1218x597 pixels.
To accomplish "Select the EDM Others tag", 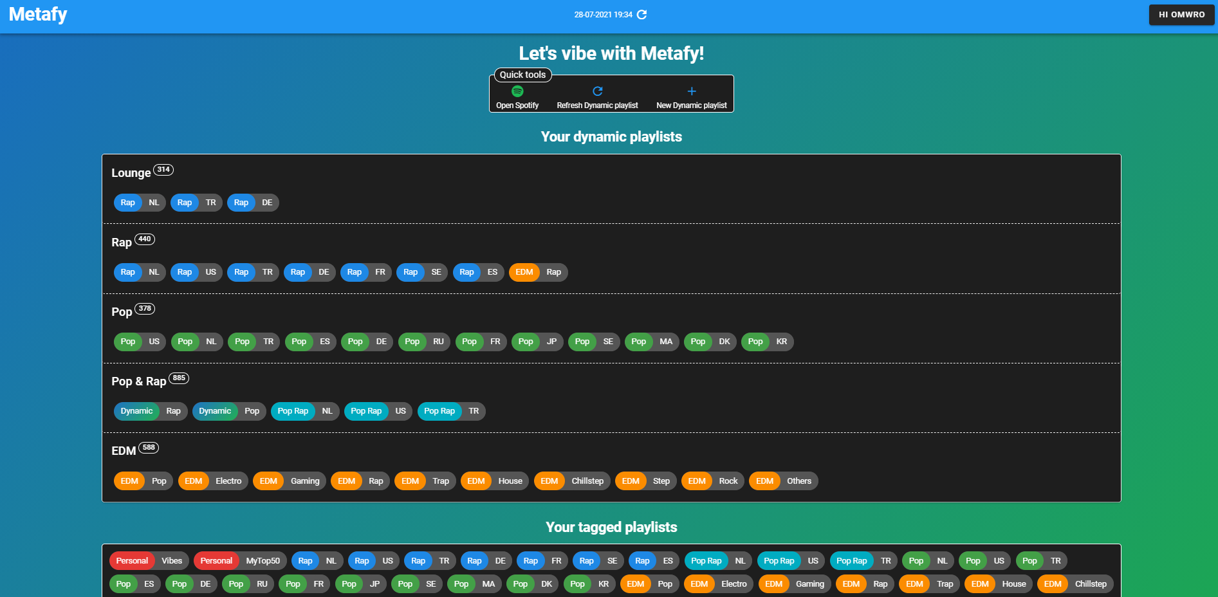I will [x=784, y=481].
